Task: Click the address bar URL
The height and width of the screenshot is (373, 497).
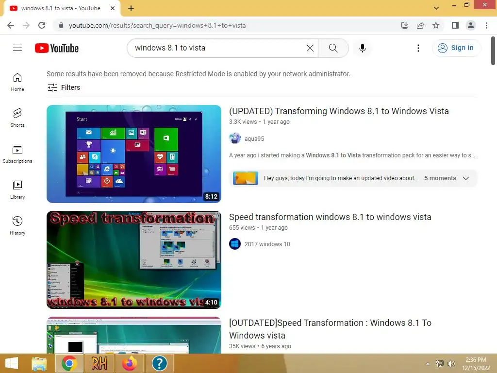Action: click(x=157, y=25)
